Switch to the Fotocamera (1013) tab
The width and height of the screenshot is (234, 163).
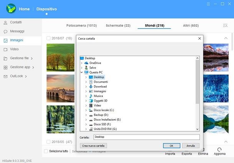pyautogui.click(x=82, y=25)
